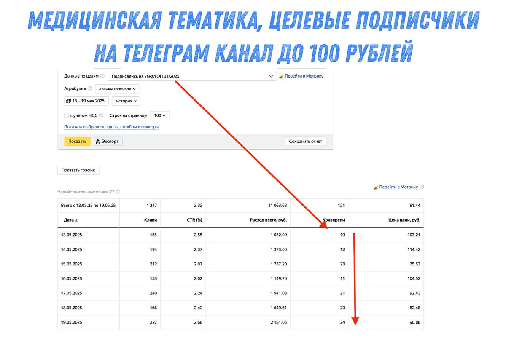Open Показать выбранные срезы, столбцы и фильтры link
The width and height of the screenshot is (506, 337).
[x=111, y=127]
